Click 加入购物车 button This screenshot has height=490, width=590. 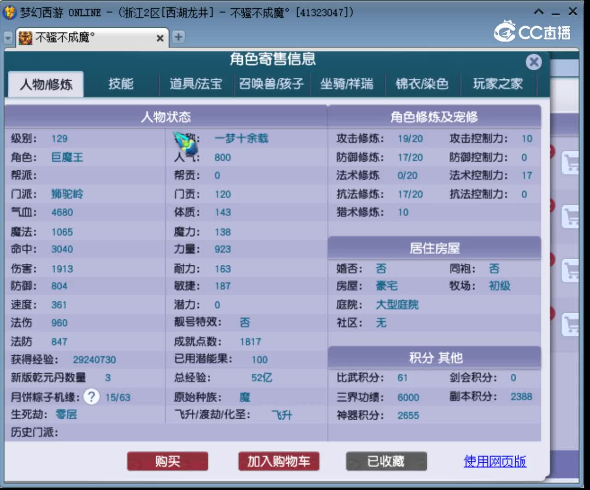coord(278,461)
